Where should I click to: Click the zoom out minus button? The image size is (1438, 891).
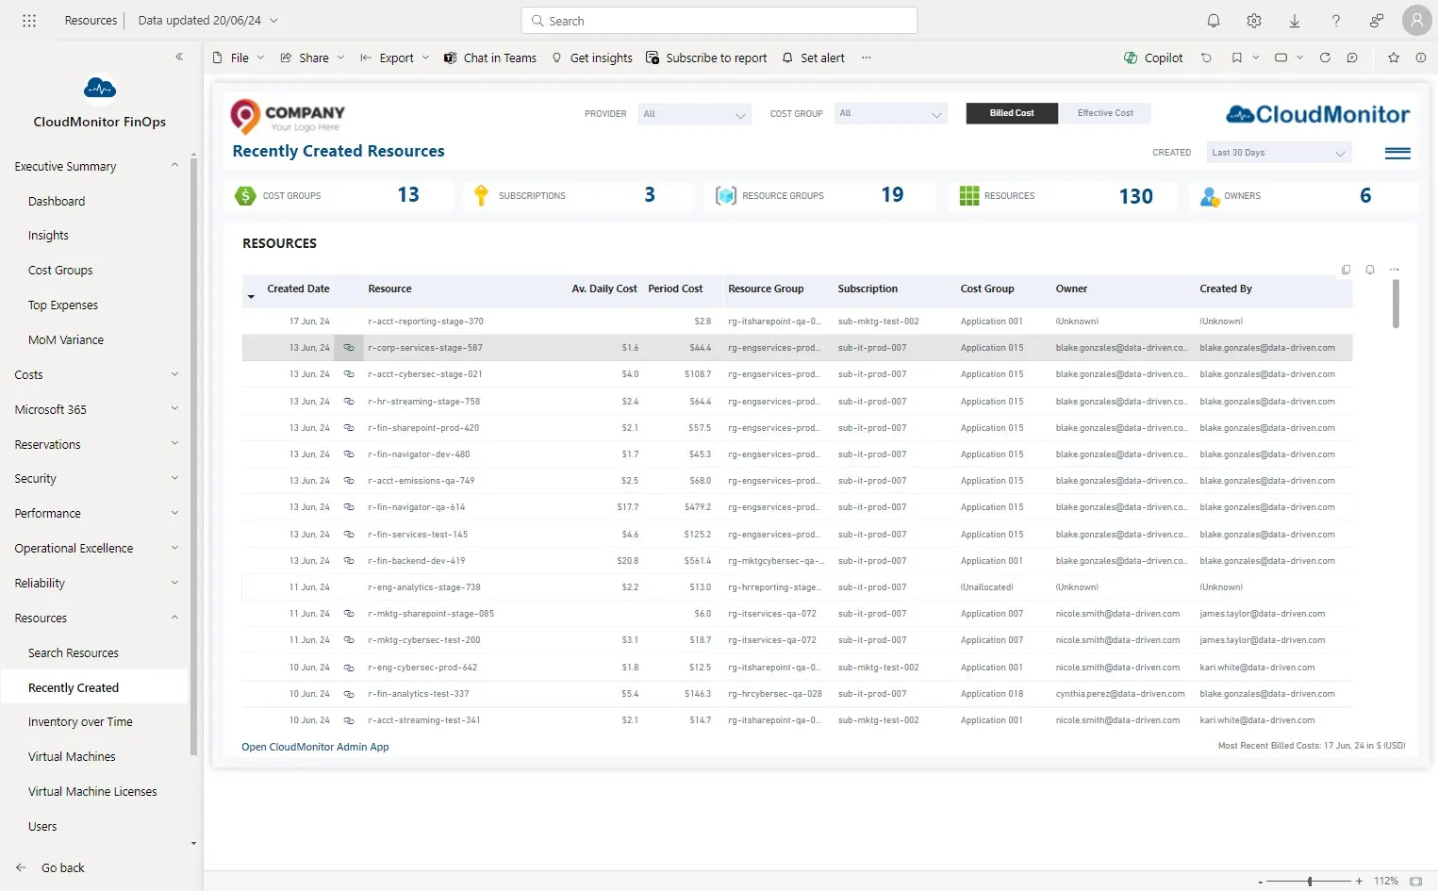1261,882
